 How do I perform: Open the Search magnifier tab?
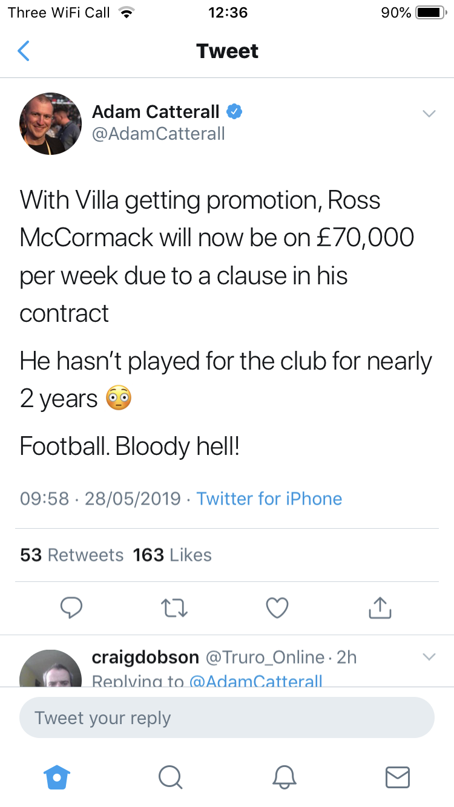[x=170, y=777]
